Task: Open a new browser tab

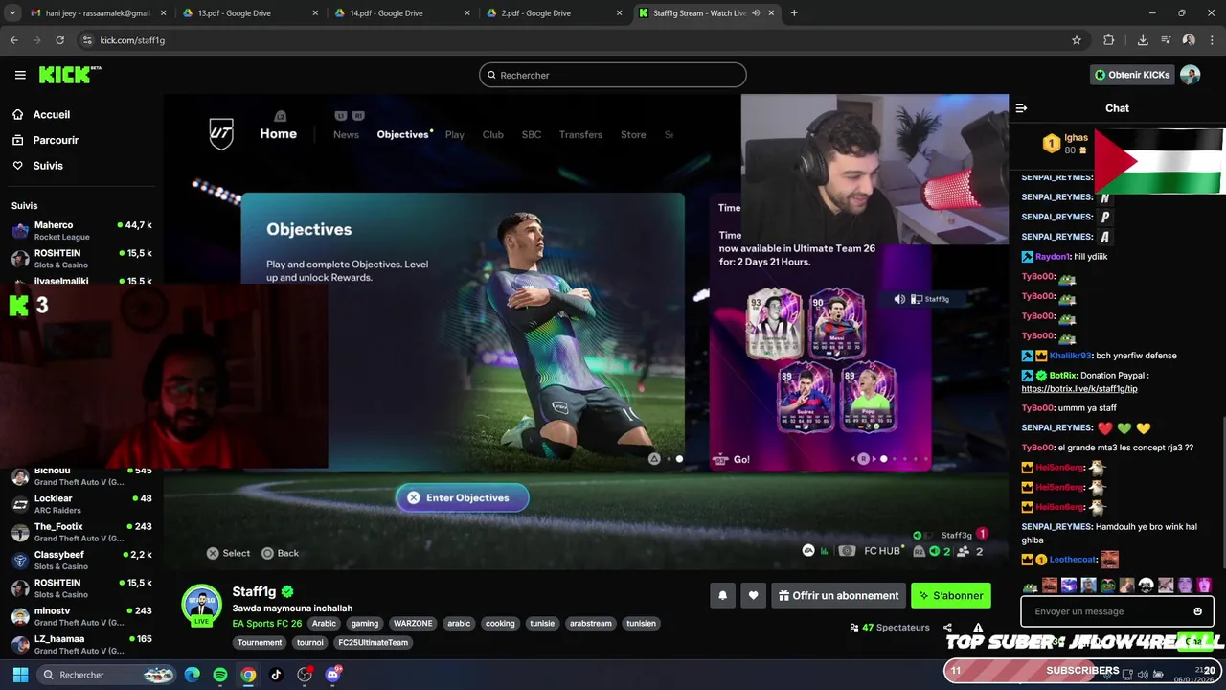Action: (794, 13)
